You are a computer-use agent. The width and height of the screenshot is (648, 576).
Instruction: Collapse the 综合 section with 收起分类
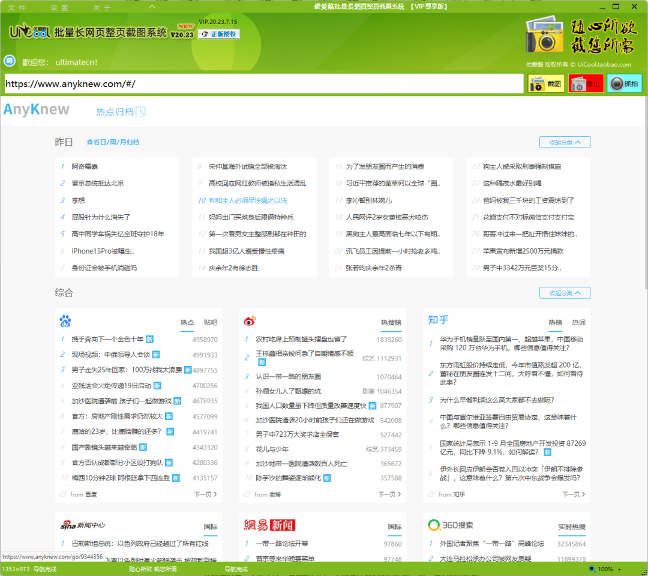click(564, 293)
